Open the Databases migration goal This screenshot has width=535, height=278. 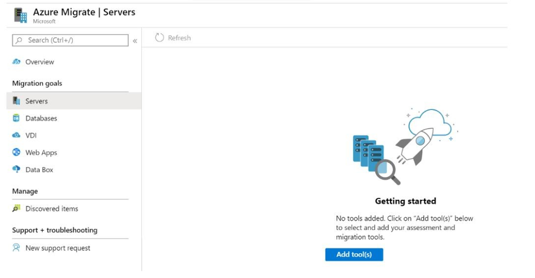tap(41, 118)
